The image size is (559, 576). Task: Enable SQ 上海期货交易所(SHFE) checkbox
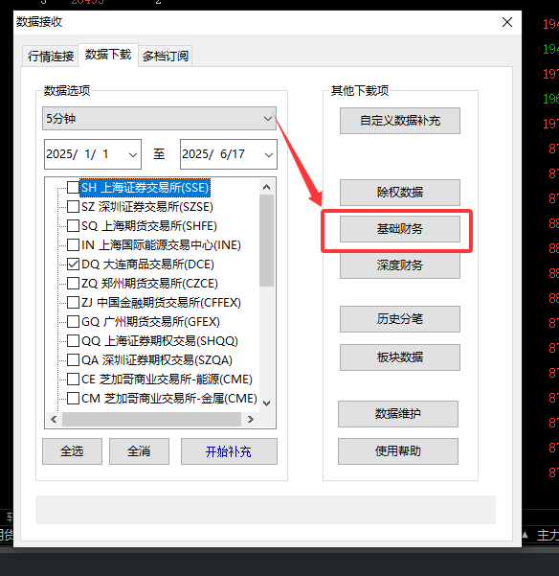click(x=73, y=225)
